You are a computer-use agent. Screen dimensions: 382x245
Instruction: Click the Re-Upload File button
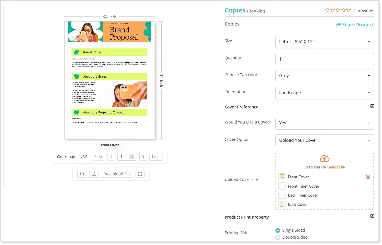click(117, 174)
